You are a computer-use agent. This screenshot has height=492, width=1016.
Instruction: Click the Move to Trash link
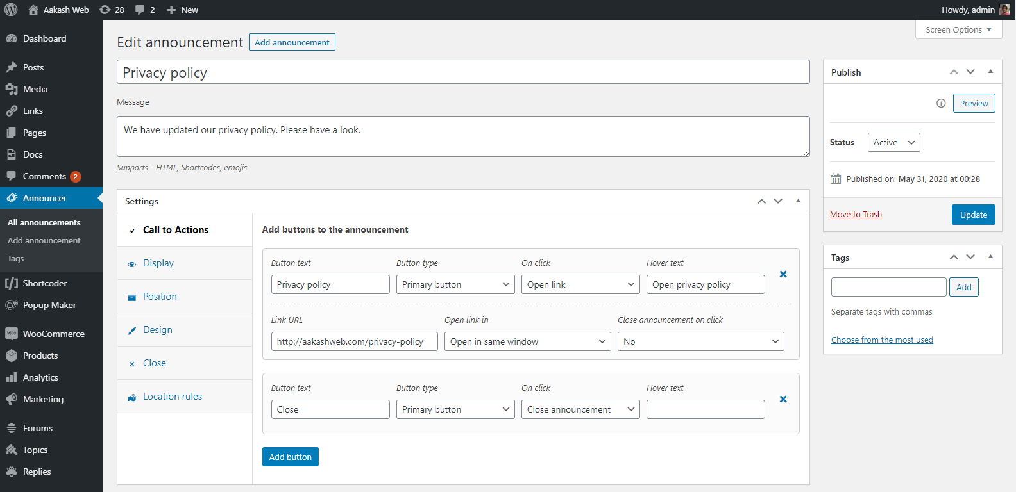[856, 215]
